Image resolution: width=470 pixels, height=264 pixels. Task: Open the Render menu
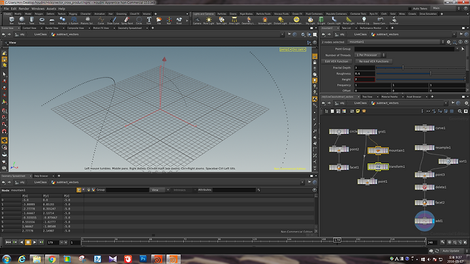[24, 8]
